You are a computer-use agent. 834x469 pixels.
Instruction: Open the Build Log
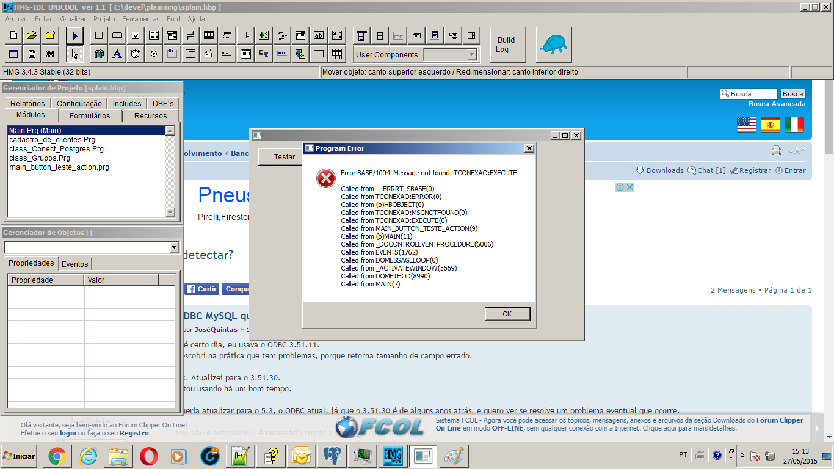508,45
